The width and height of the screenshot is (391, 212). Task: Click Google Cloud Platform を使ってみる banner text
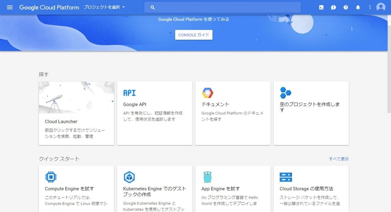[x=194, y=19]
